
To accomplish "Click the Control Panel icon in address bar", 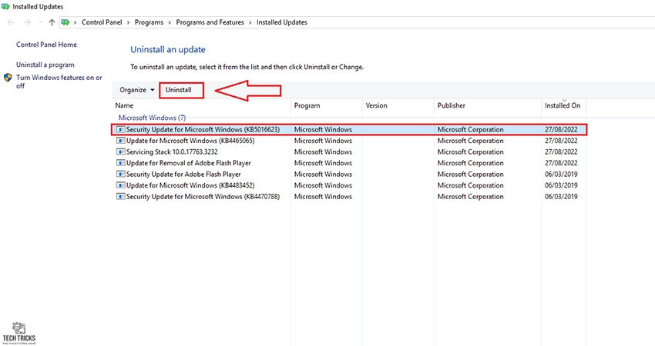I will [x=65, y=22].
